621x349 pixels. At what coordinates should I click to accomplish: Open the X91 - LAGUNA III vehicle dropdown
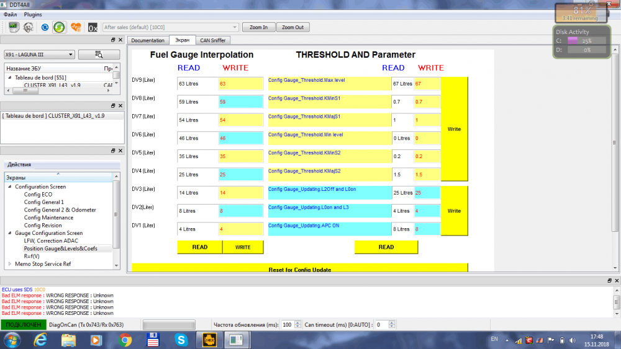pyautogui.click(x=39, y=55)
